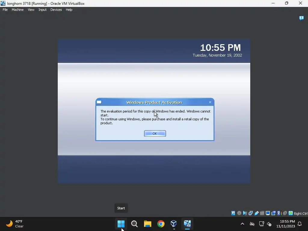
Task: Launch Google Chrome from the taskbar
Action: pyautogui.click(x=161, y=224)
